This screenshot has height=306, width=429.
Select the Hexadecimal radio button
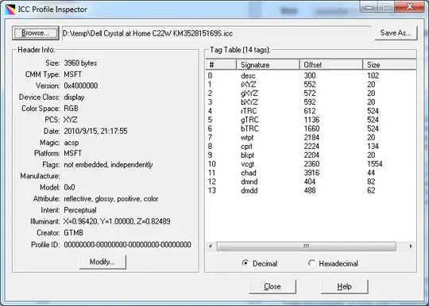(x=333, y=263)
